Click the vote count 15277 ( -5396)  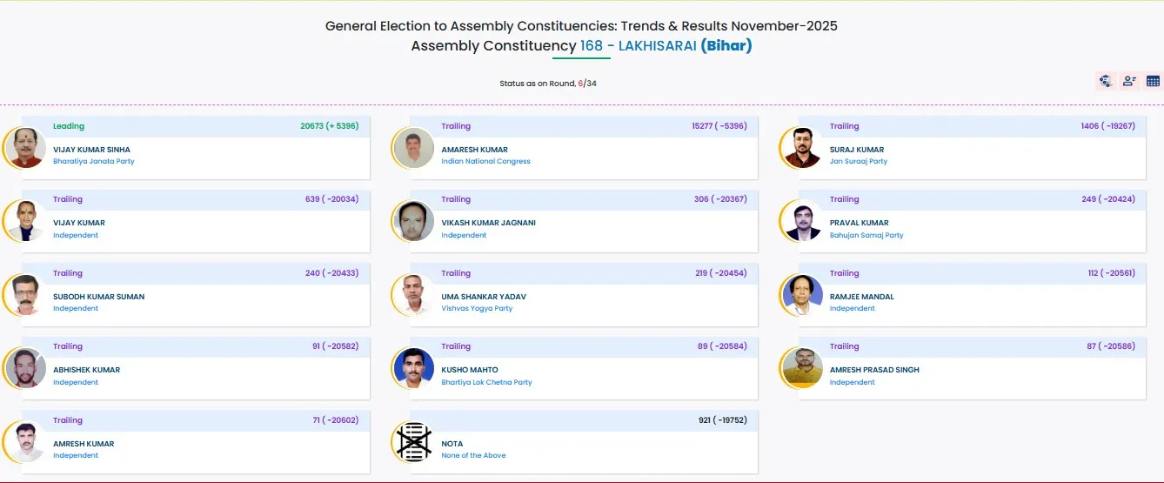[x=719, y=126]
